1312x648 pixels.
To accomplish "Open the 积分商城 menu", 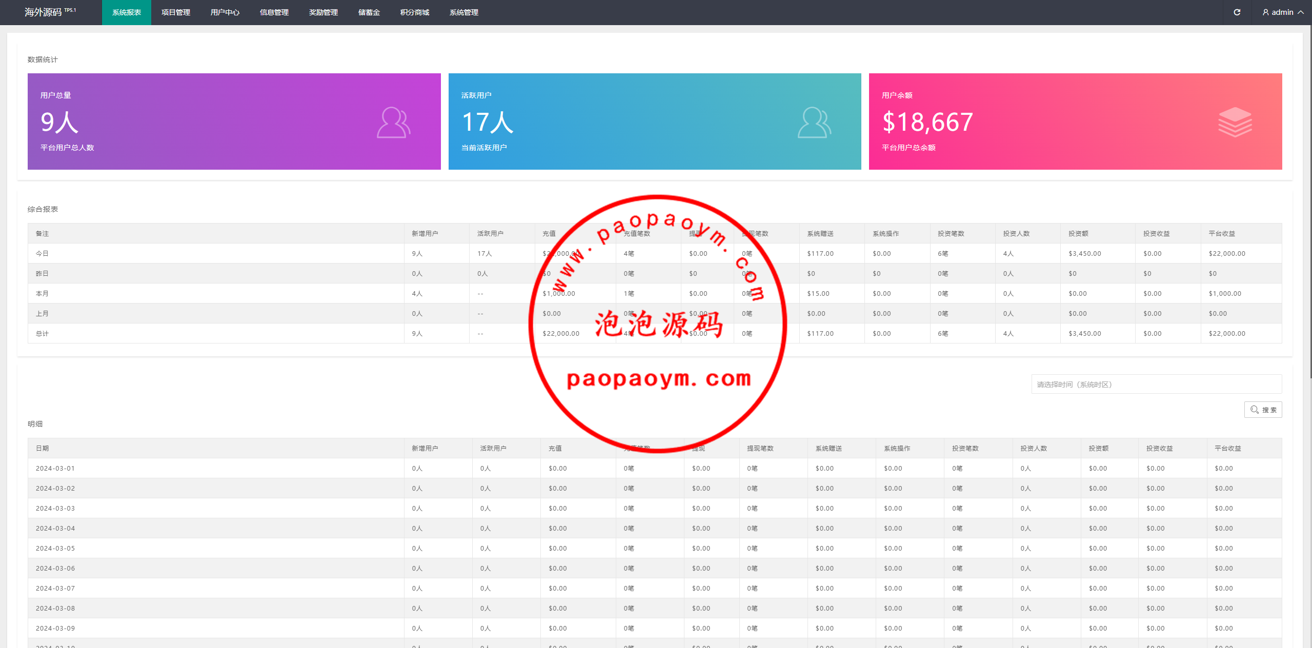I will (x=415, y=12).
